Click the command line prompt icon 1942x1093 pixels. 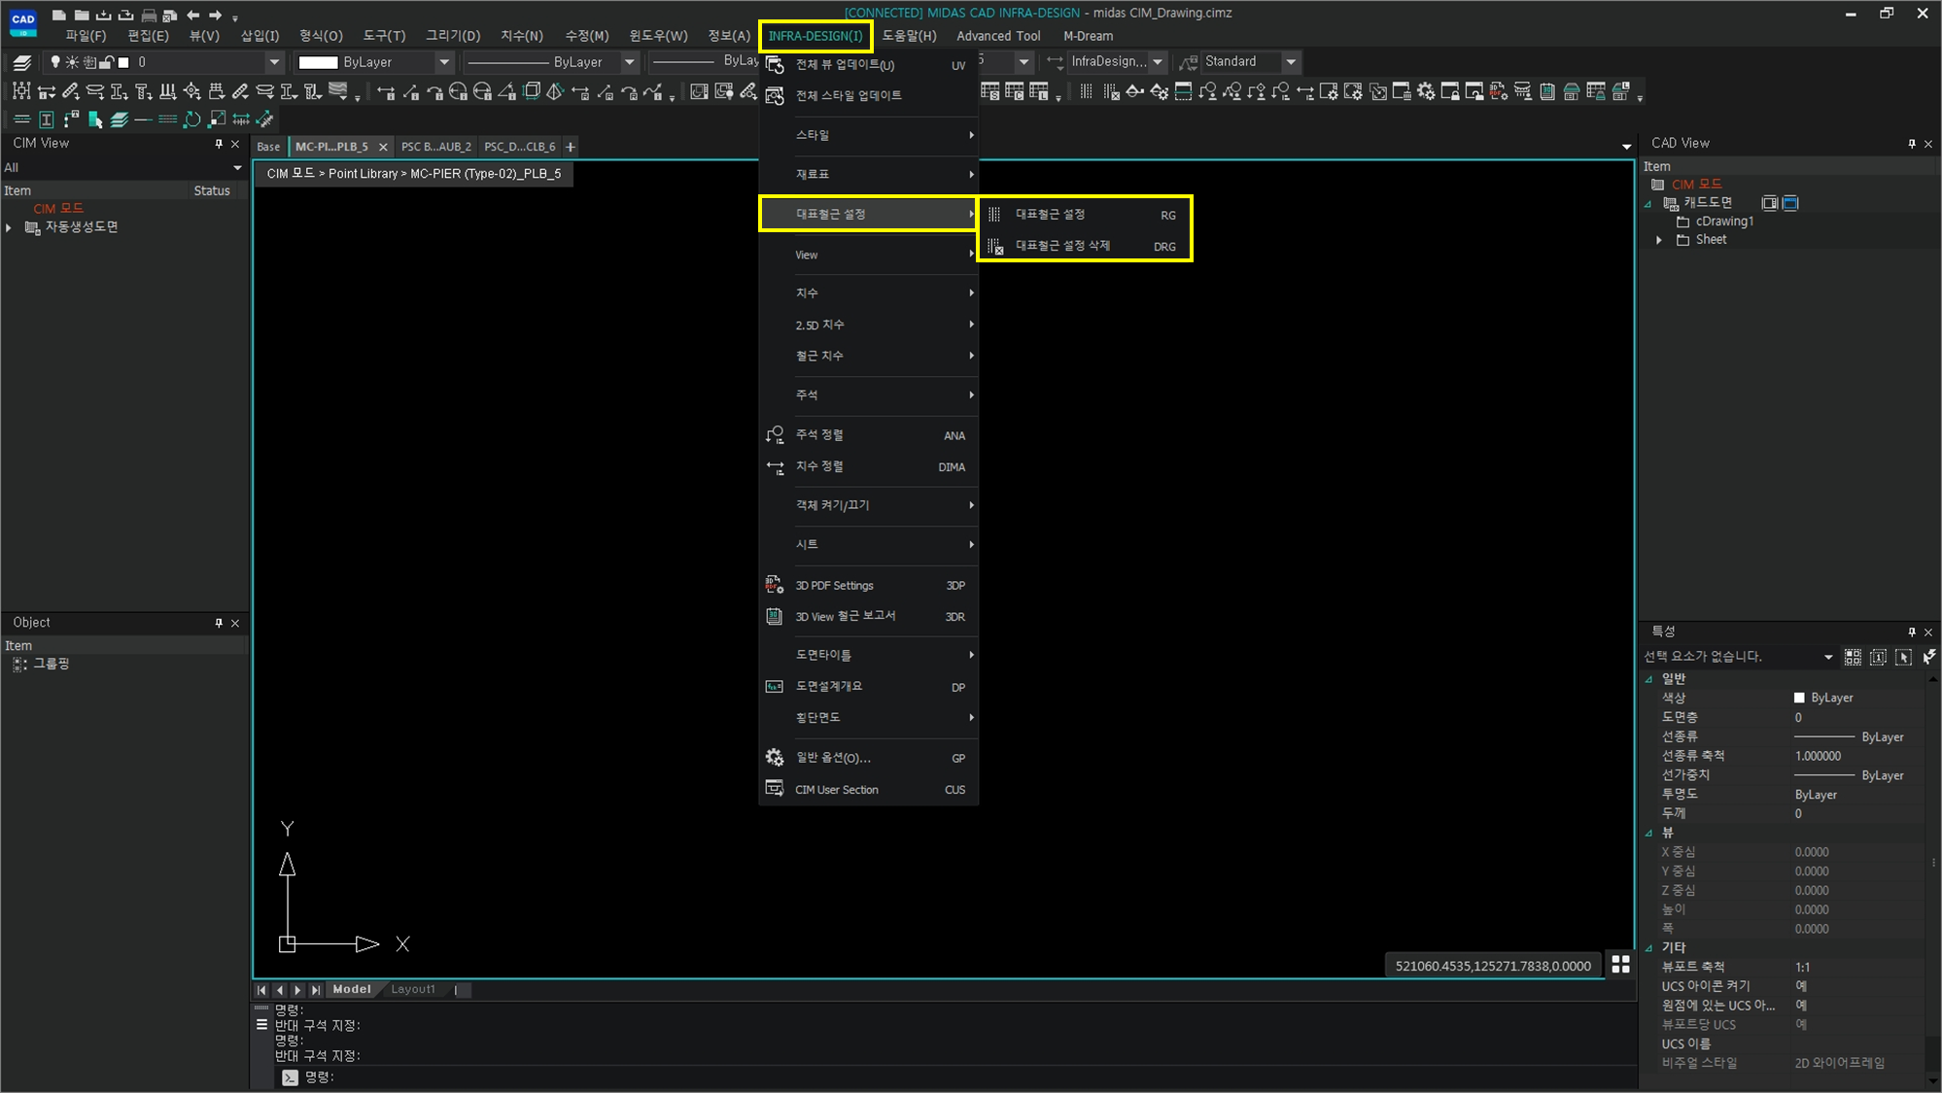(290, 1076)
